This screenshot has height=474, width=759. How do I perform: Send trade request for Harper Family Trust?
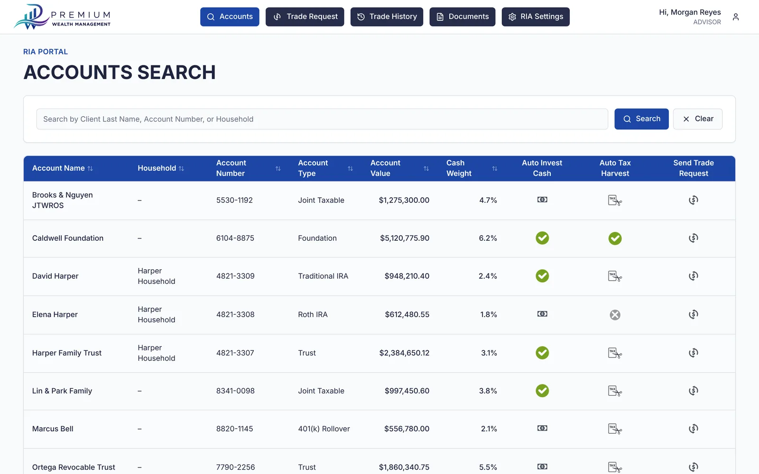(x=694, y=353)
